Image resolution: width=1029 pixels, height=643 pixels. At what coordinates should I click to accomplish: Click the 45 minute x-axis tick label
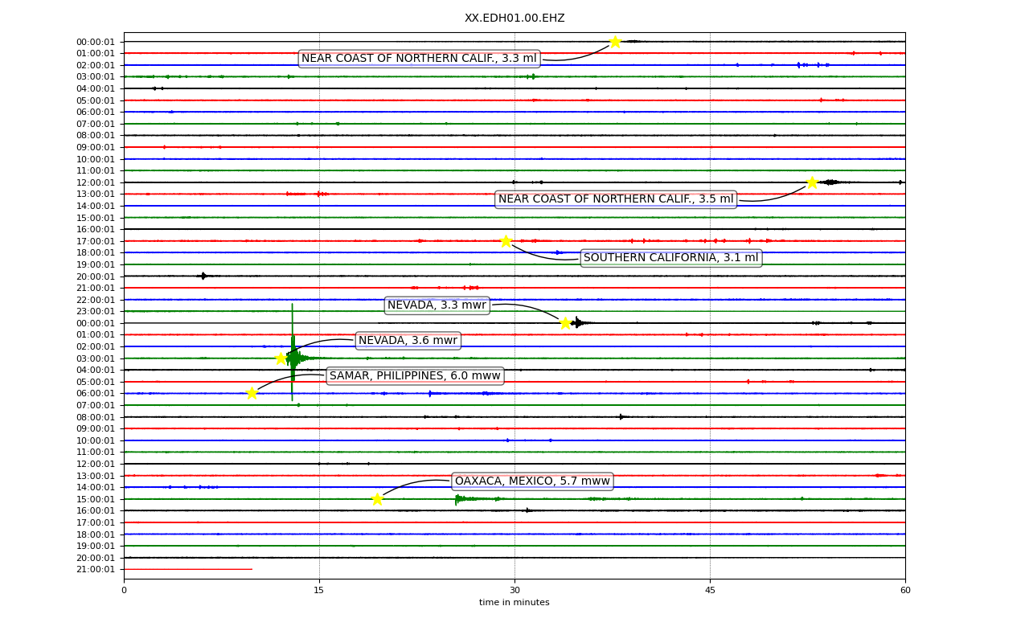[x=710, y=591]
